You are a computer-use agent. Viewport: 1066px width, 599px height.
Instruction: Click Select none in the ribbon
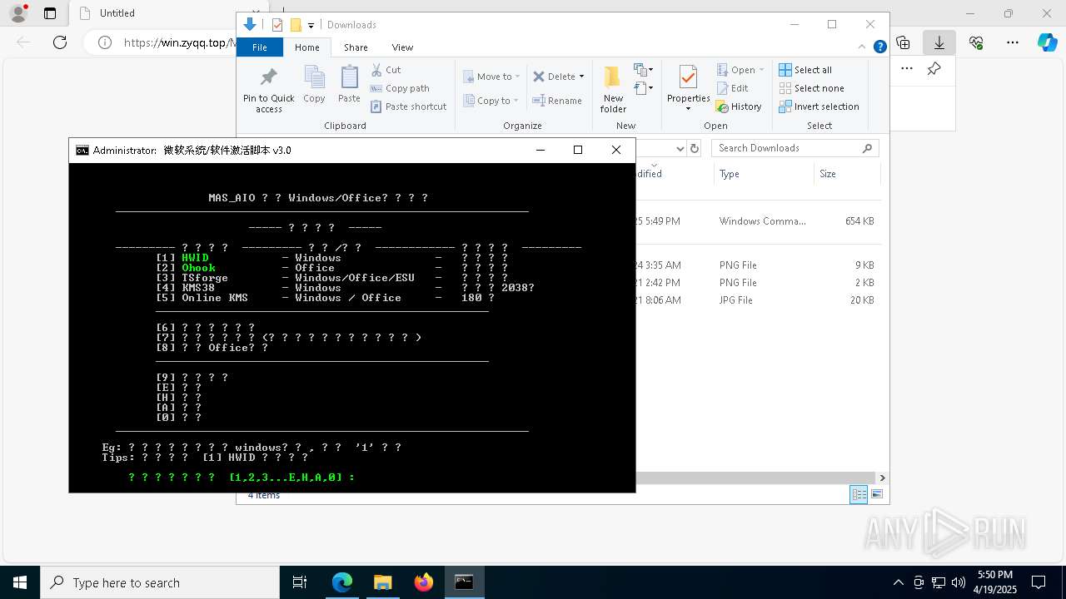coord(811,88)
